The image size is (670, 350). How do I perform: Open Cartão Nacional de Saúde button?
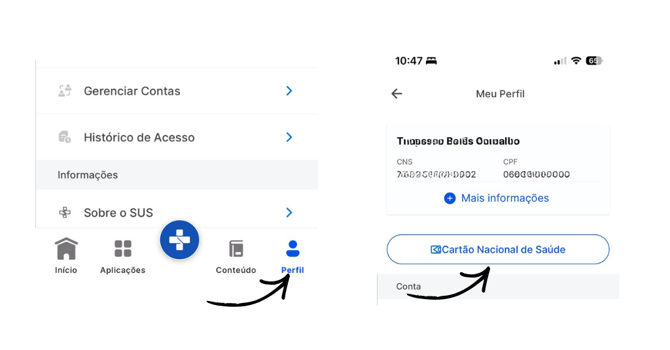click(x=498, y=249)
